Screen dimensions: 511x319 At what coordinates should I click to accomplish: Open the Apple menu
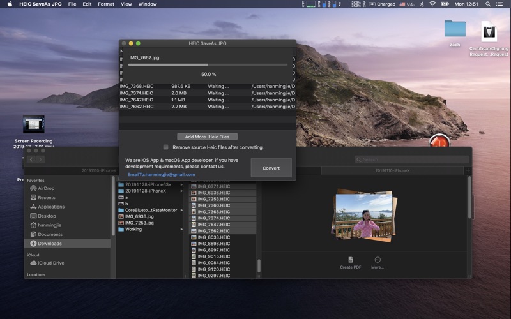click(x=10, y=4)
